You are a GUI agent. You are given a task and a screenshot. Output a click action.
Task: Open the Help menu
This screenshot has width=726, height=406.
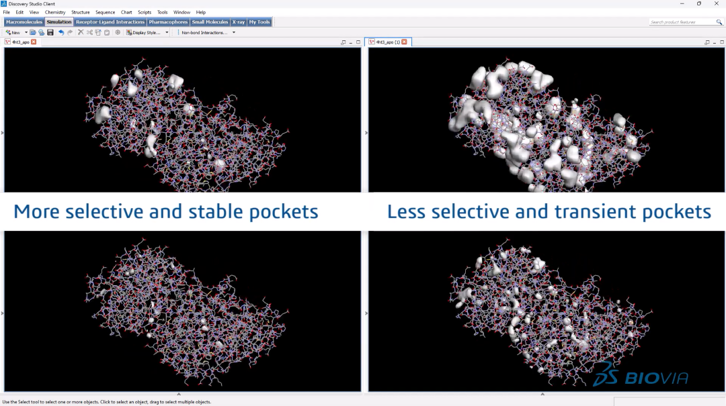click(200, 12)
